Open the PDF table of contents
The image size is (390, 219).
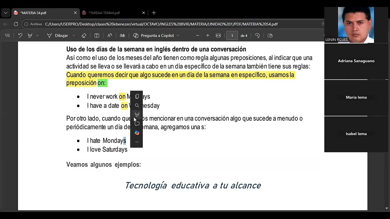pos(8,36)
